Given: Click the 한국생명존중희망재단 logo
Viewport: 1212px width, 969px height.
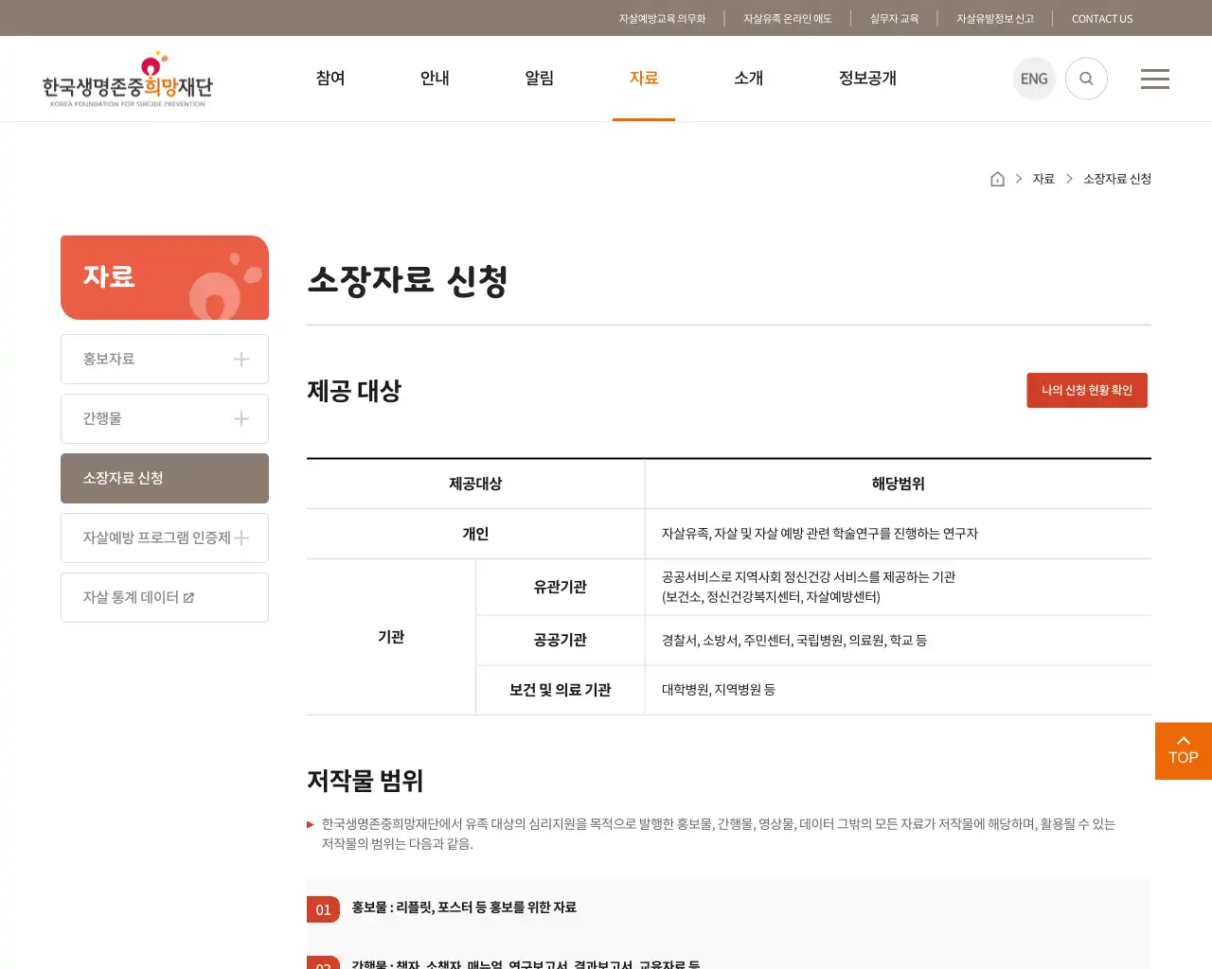Looking at the screenshot, I should [x=130, y=79].
